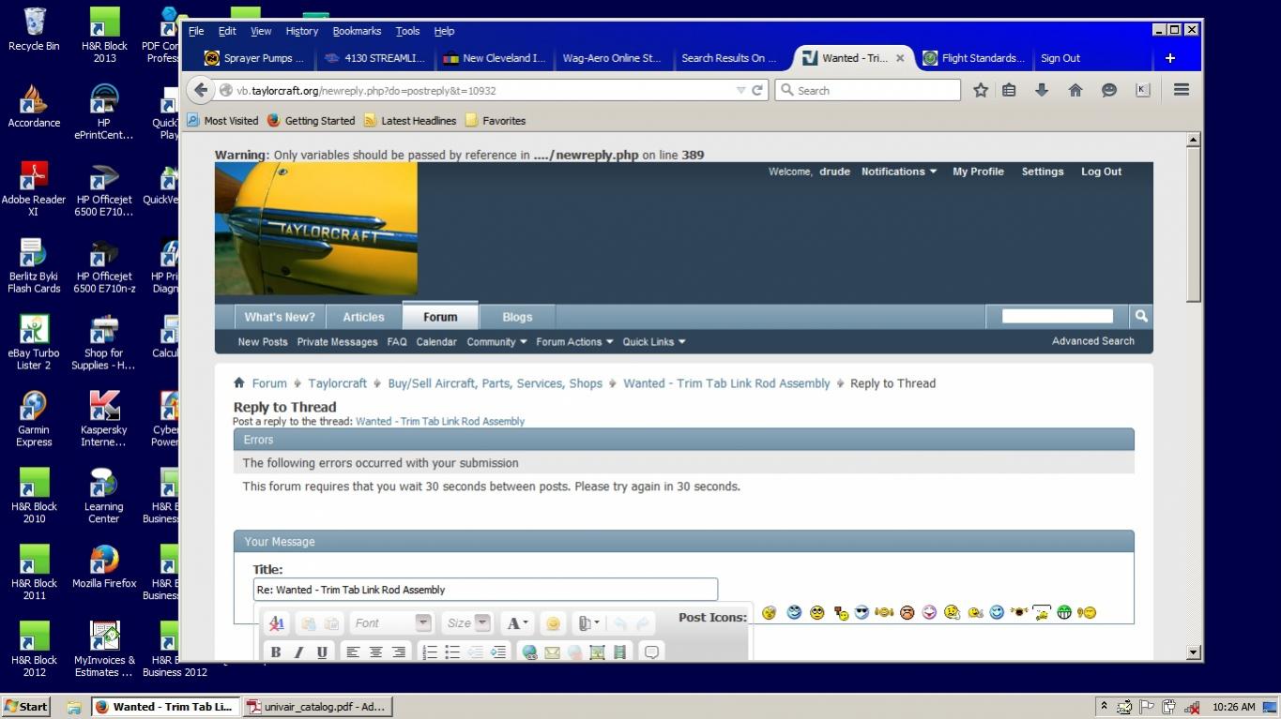Open Private Messages link
This screenshot has width=1281, height=719.
(x=337, y=342)
